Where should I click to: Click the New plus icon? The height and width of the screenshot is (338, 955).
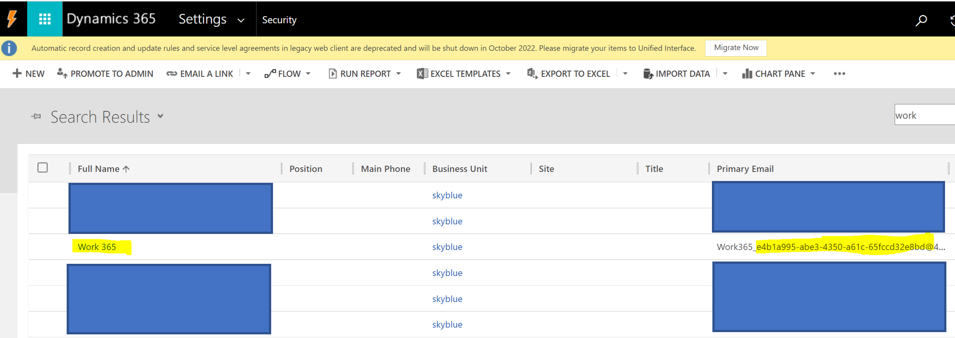tap(17, 73)
